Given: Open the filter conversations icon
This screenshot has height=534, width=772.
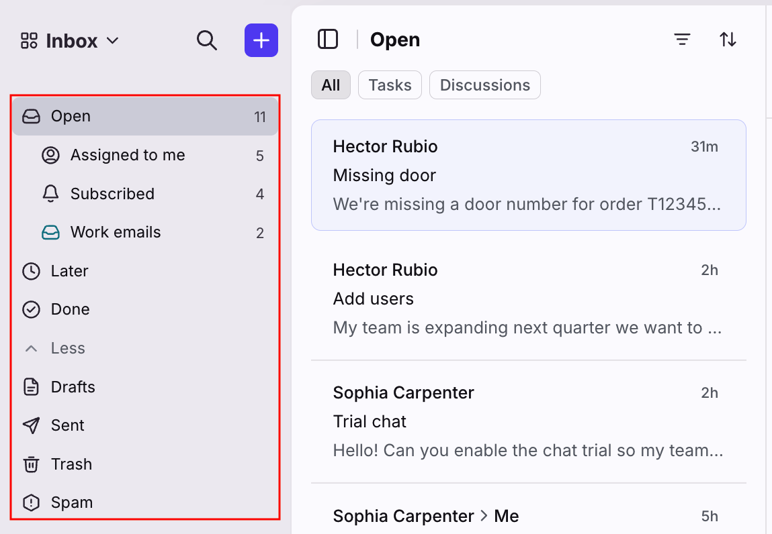Looking at the screenshot, I should [682, 40].
